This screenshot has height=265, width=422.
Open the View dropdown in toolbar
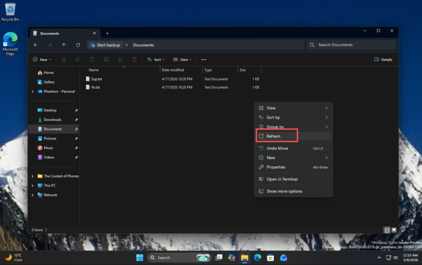click(x=182, y=59)
